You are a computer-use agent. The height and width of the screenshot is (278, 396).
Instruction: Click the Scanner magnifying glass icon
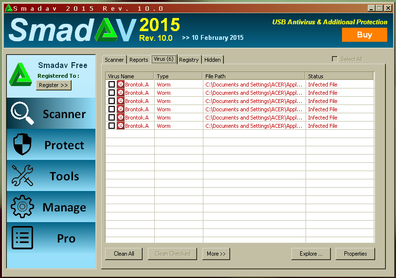click(22, 113)
